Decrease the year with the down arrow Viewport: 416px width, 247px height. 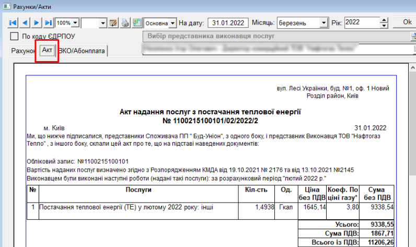[x=385, y=26]
